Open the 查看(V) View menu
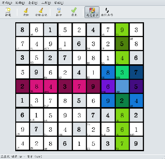The image size is (165, 159). click(33, 3)
